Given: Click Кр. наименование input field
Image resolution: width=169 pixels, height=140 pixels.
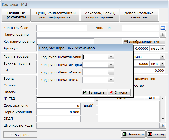Looking at the screenshot, I should (65, 41).
